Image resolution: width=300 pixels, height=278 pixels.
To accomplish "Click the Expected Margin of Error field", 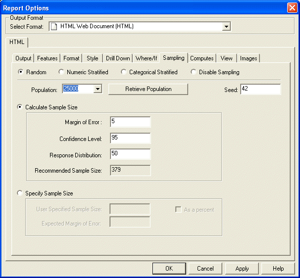I will point(130,222).
